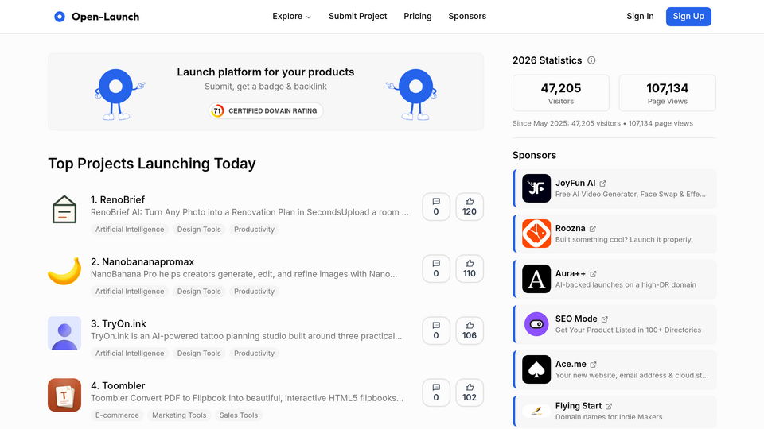Select TryOn.ink's Productivity tag
This screenshot has width=764, height=429.
254,353
